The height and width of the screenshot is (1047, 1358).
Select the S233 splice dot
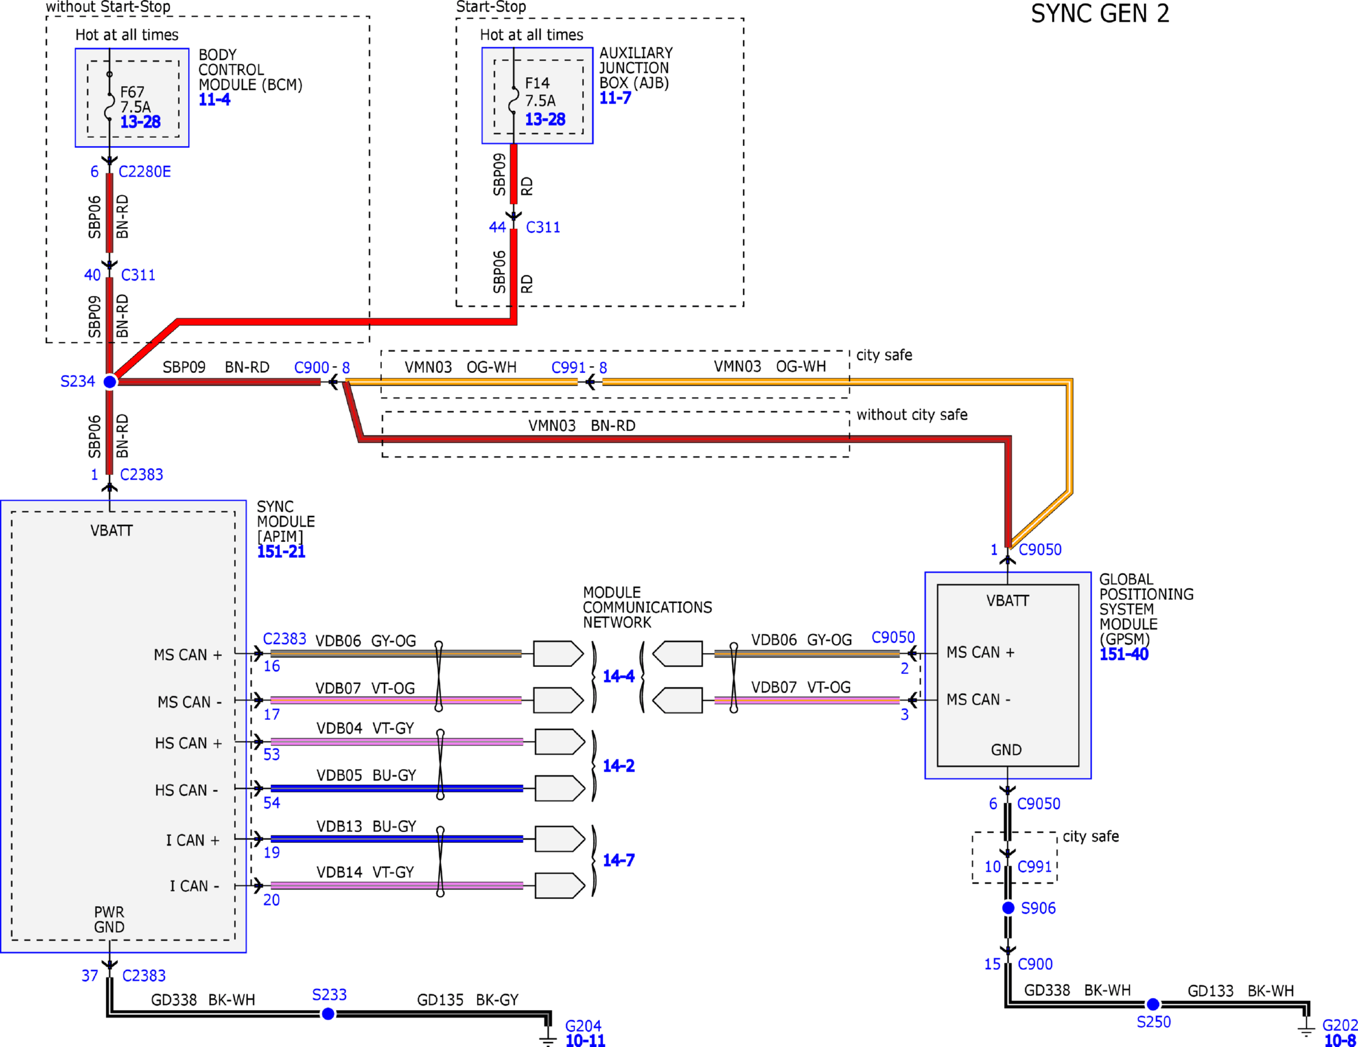coord(328,1014)
